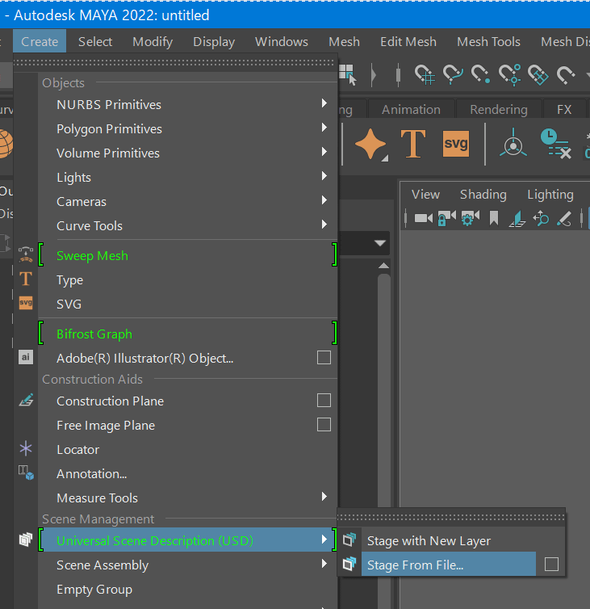The height and width of the screenshot is (609, 590).
Task: Click Center Pivot shelf icon
Action: tap(513, 143)
